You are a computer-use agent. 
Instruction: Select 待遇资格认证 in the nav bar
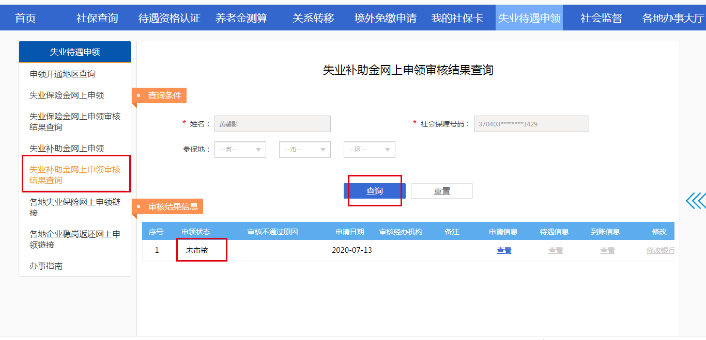[x=169, y=18]
